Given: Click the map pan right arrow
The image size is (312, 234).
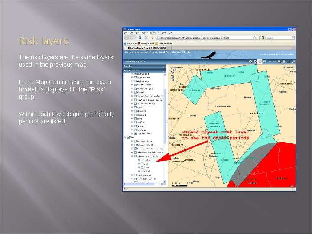Looking at the screenshot, I should [175, 70].
